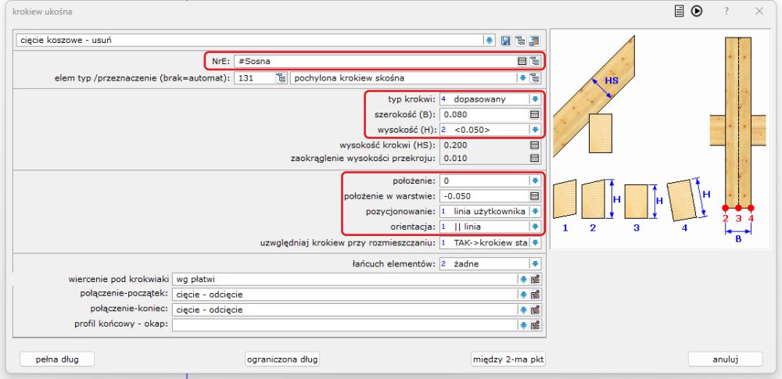
Task: Click the play icon in title bar
Action: coord(696,12)
